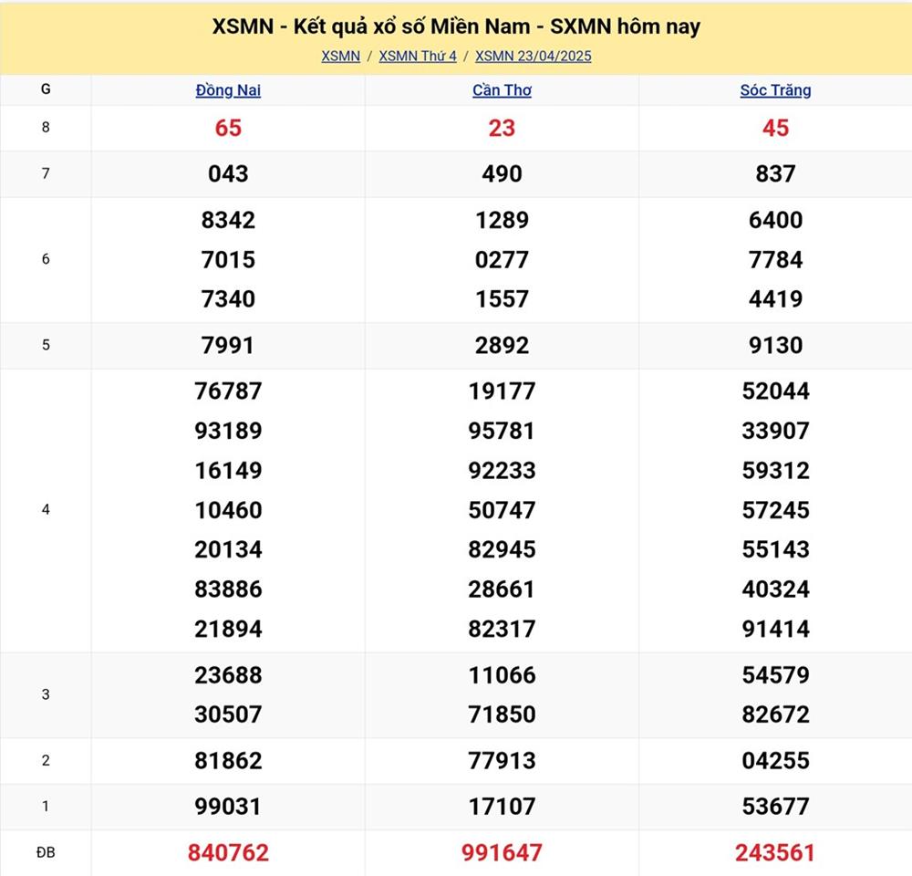This screenshot has height=876, width=912.
Task: Select Sóc Trăng eighth prize number 45
Action: [775, 128]
